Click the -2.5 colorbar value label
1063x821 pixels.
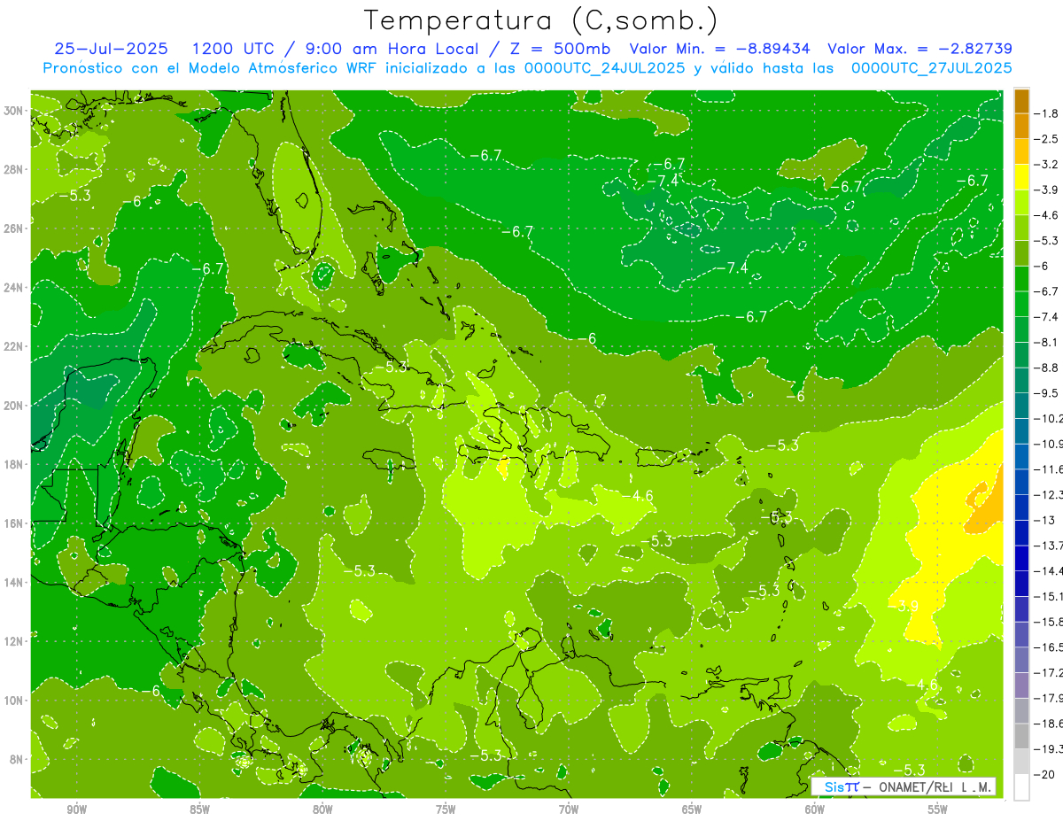[1047, 139]
